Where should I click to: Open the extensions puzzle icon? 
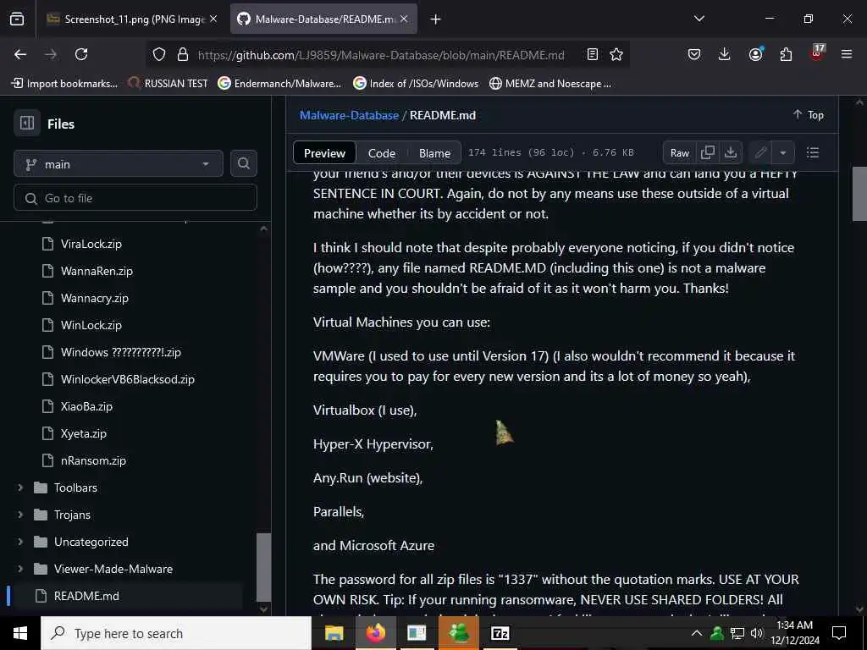(x=786, y=54)
